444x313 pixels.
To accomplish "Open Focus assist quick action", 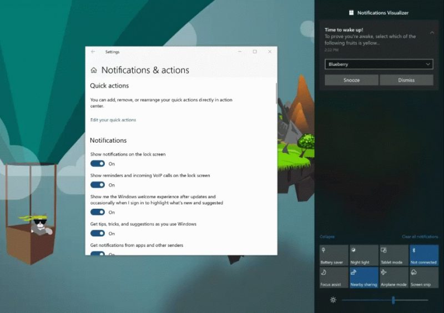I will pos(334,277).
